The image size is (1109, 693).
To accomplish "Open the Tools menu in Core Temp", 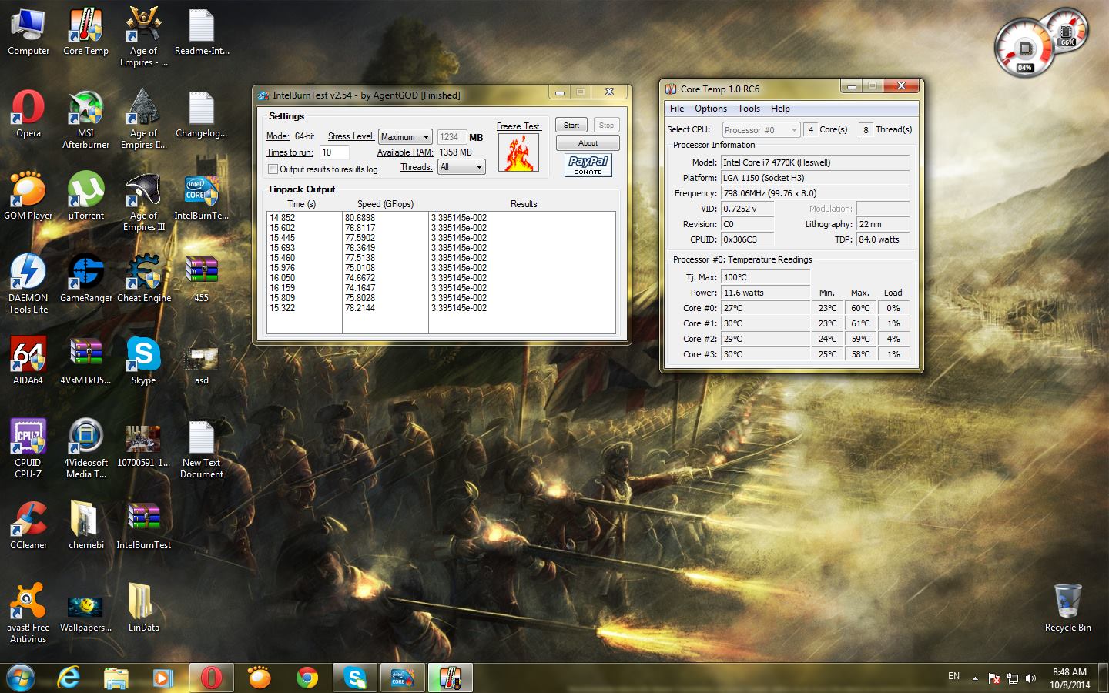I will pos(749,109).
